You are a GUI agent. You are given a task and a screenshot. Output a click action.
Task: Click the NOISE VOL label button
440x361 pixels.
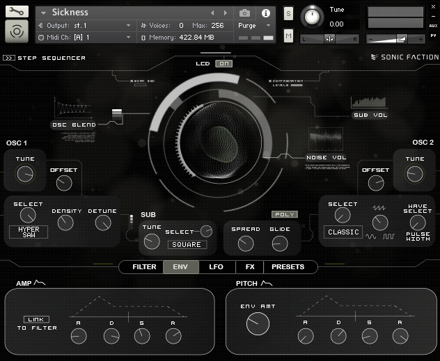click(x=326, y=158)
